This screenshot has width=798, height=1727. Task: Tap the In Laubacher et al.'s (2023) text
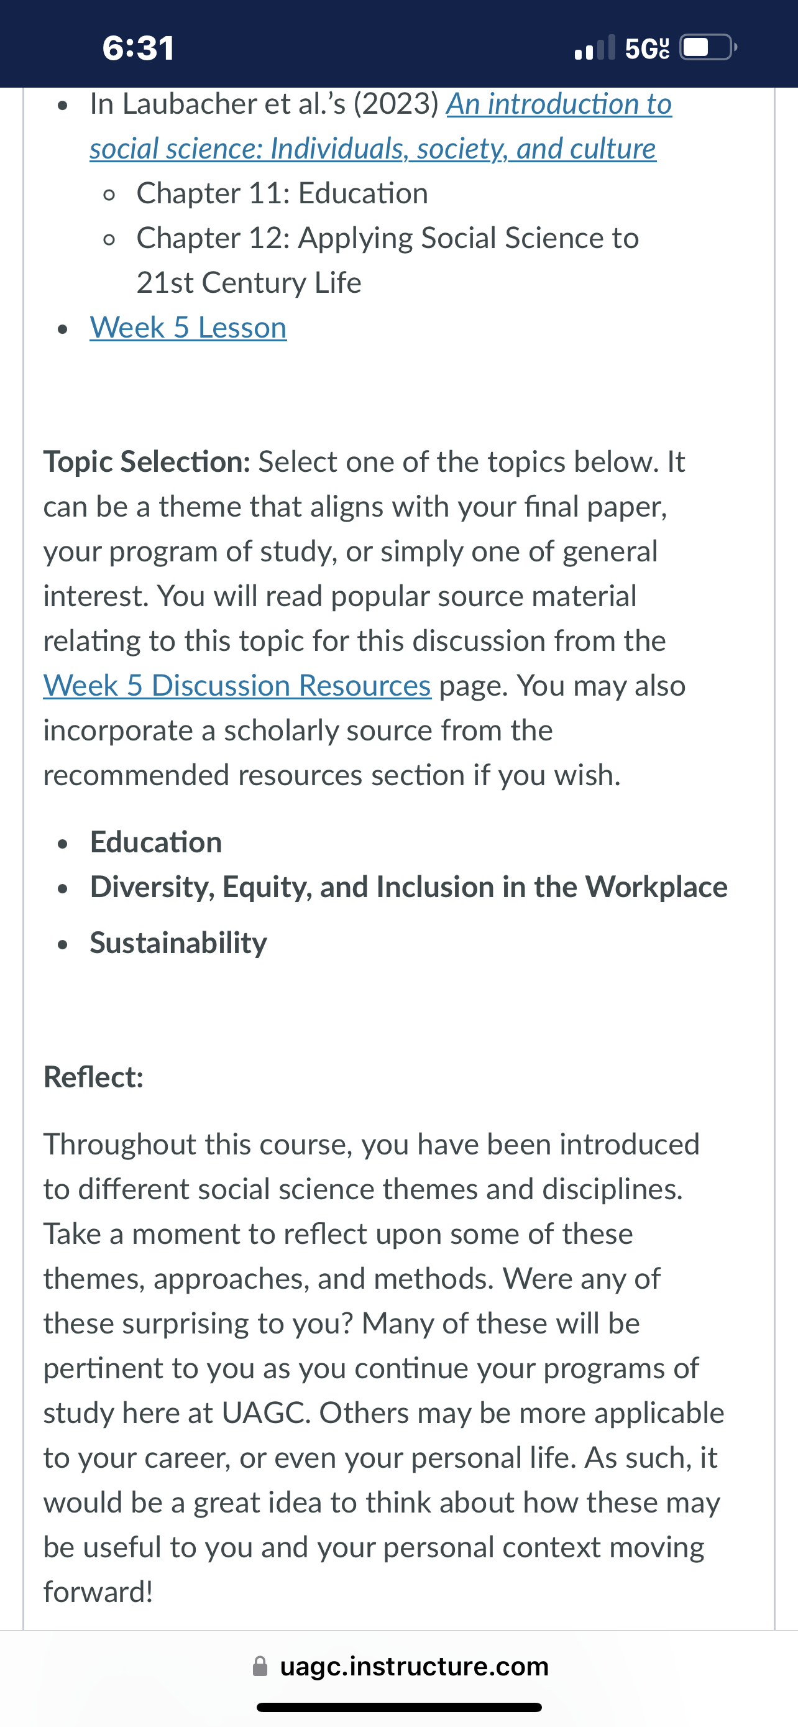(264, 104)
